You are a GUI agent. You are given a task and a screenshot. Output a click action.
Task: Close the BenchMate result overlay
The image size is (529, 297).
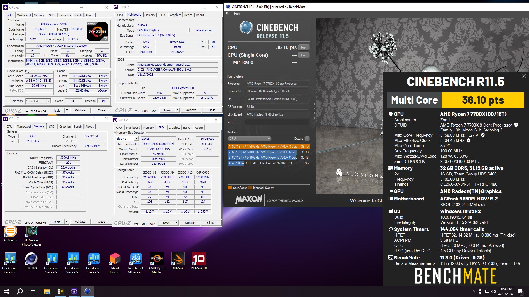click(x=524, y=76)
